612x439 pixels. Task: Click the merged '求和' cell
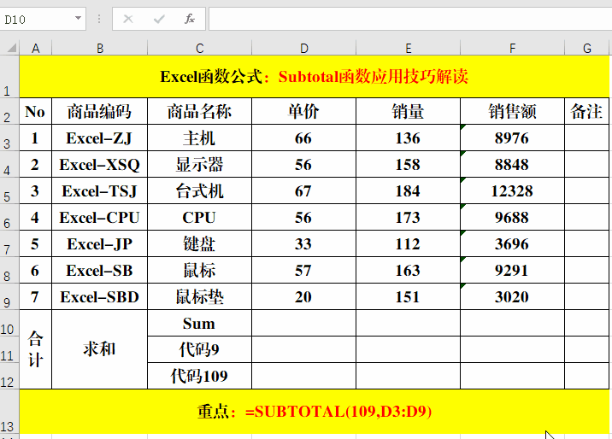coord(99,349)
